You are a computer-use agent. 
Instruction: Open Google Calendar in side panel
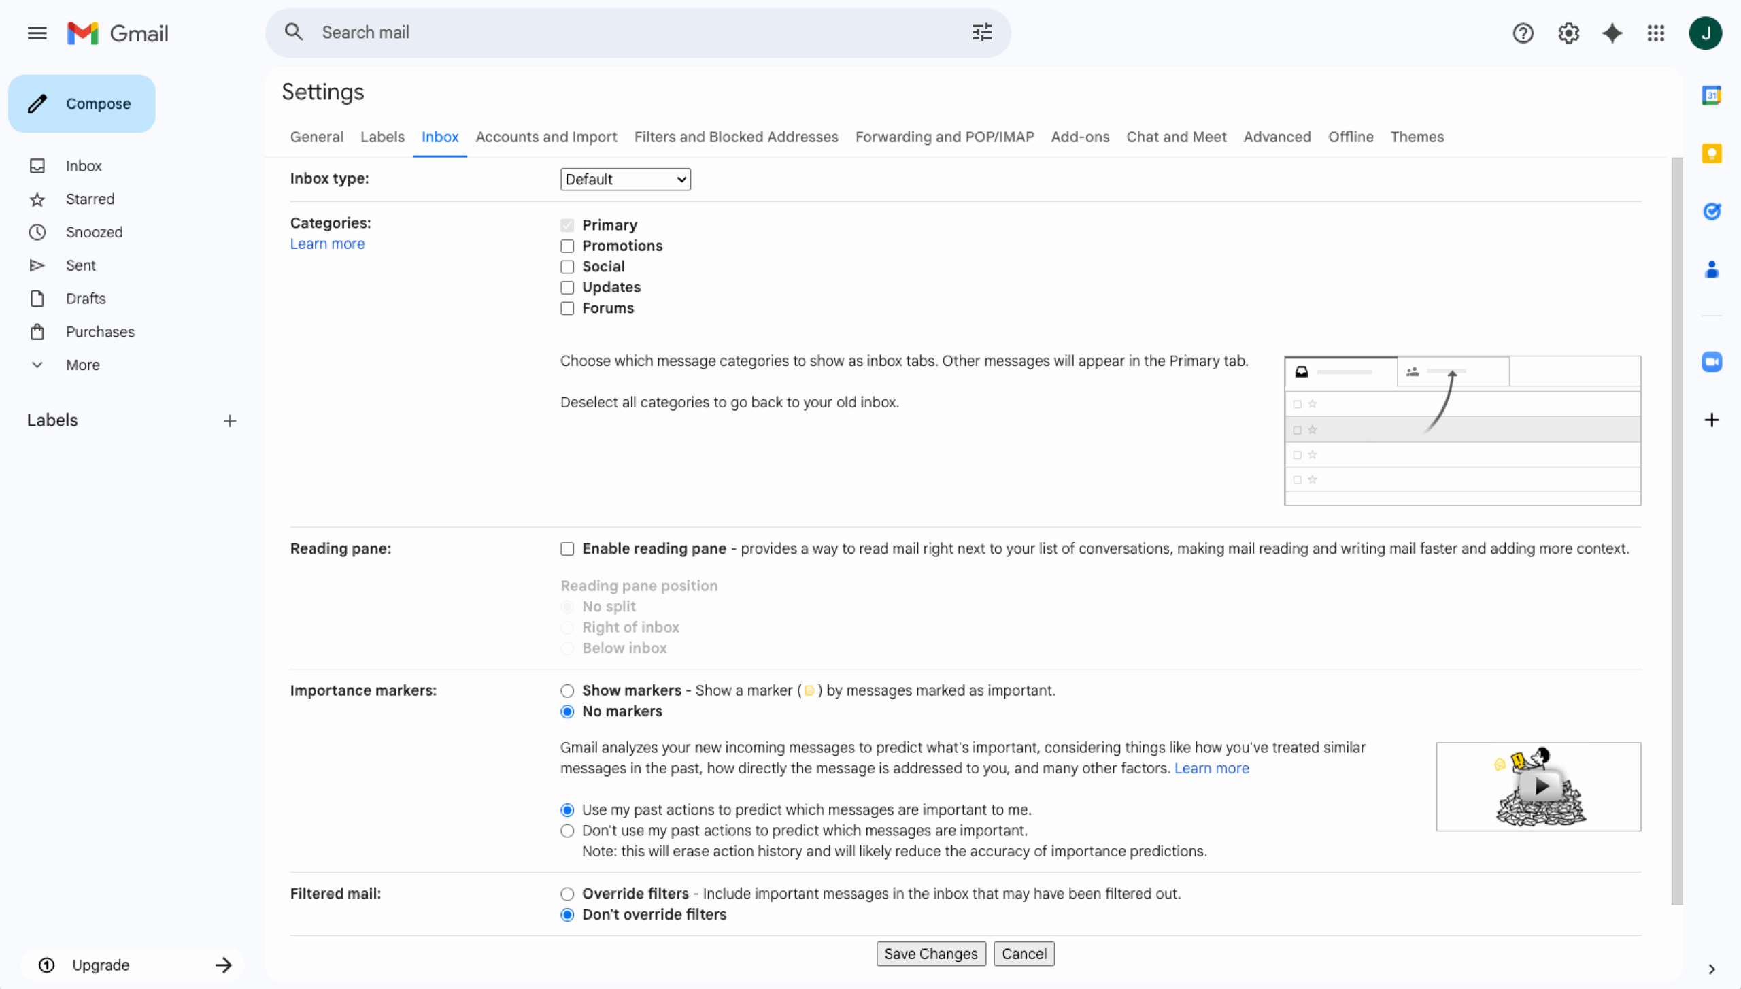coord(1711,95)
